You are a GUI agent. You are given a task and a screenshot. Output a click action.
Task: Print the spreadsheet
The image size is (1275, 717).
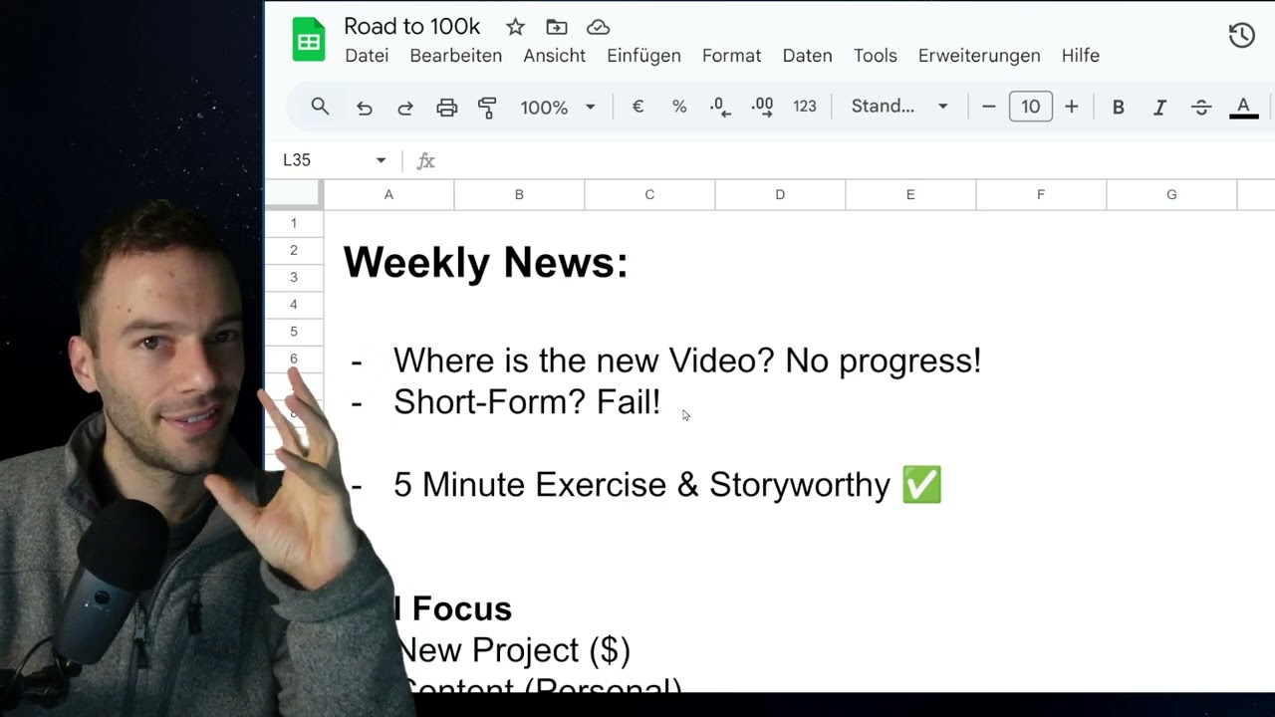(x=446, y=107)
